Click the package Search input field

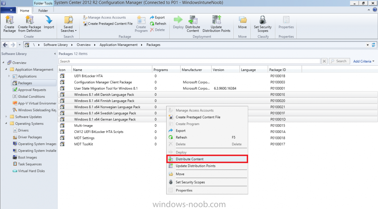190,61
